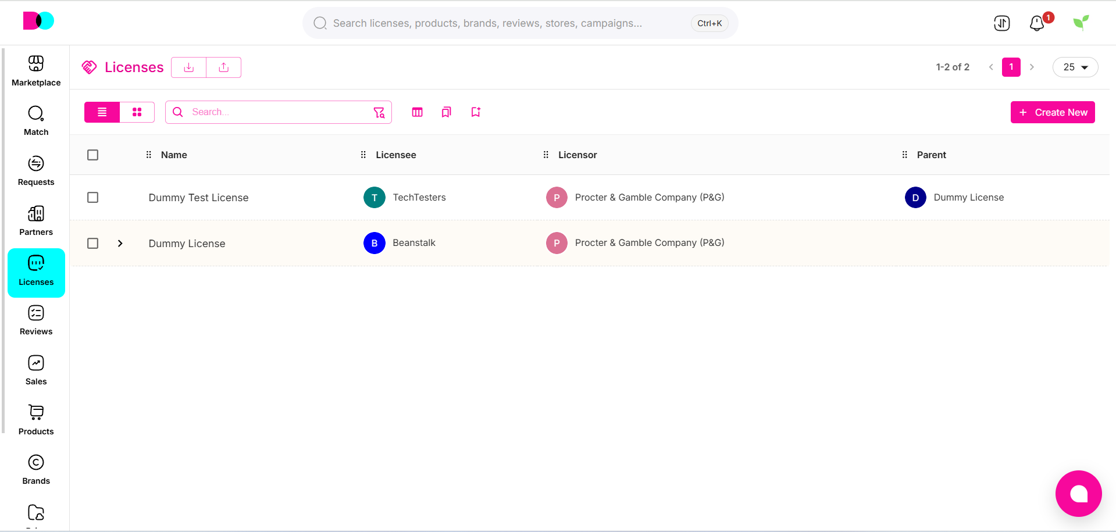The width and height of the screenshot is (1116, 532).
Task: Expand the Dummy License row
Action: (120, 243)
